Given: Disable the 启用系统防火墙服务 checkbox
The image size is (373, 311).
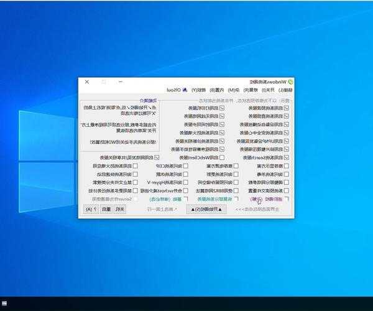Looking at the screenshot, I should point(222,132).
